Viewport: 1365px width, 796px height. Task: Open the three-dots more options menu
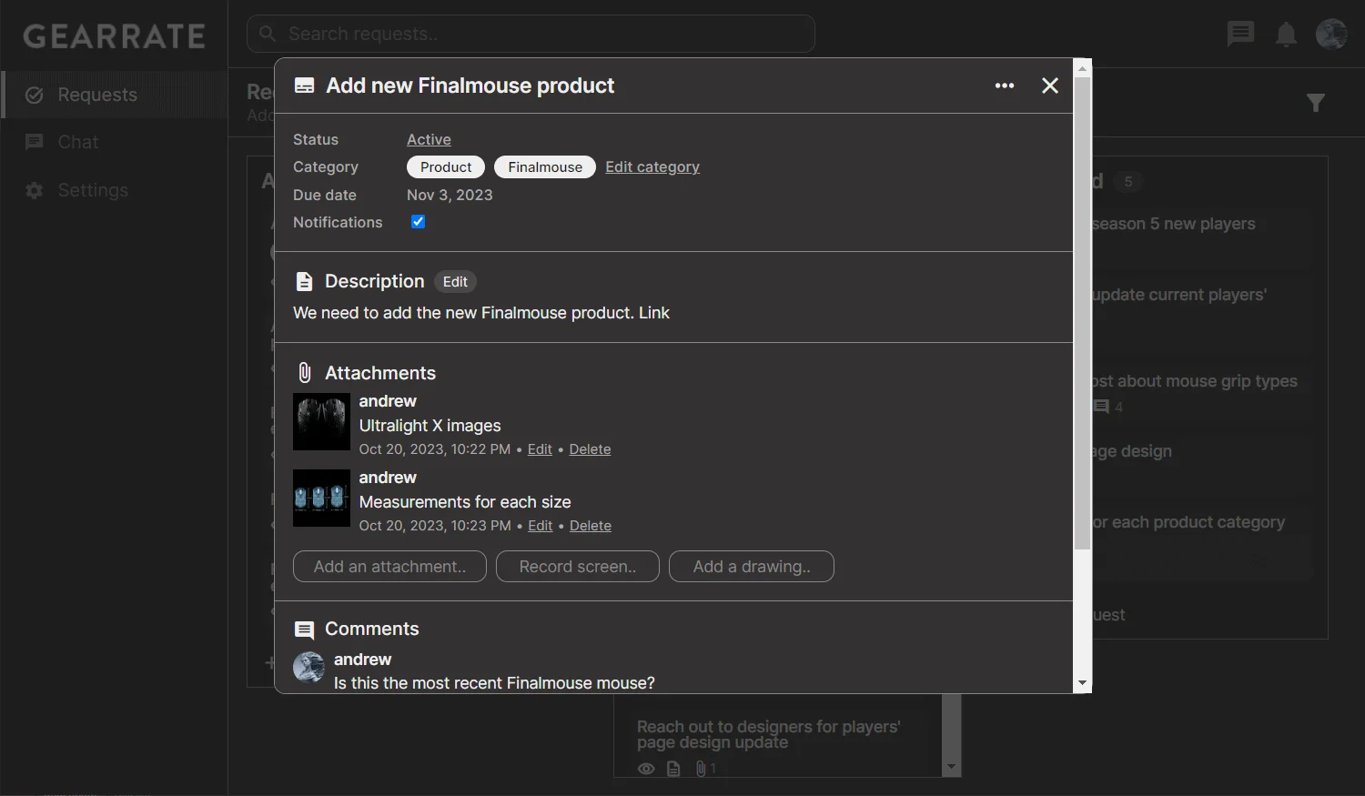click(x=1005, y=86)
